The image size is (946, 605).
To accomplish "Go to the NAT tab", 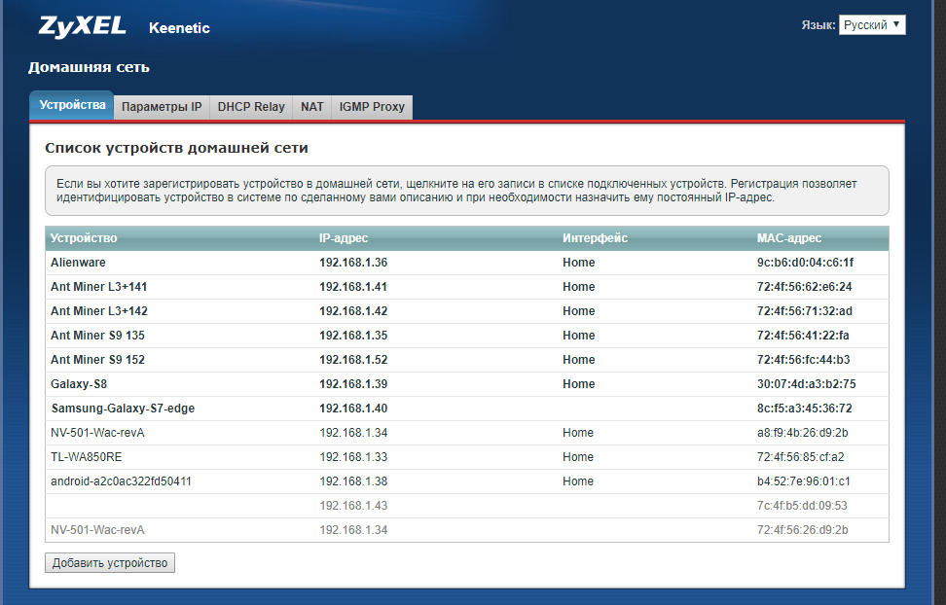I will click(x=311, y=107).
